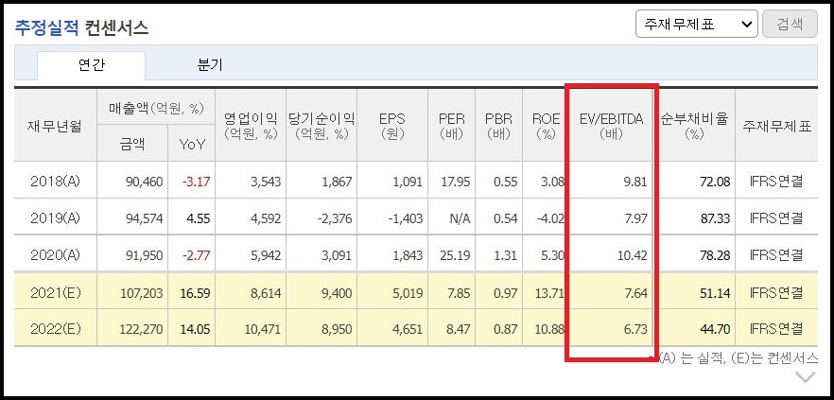The width and height of the screenshot is (834, 400).
Task: Click the 6.73 EV/EBITDA value
Action: pyautogui.click(x=635, y=329)
